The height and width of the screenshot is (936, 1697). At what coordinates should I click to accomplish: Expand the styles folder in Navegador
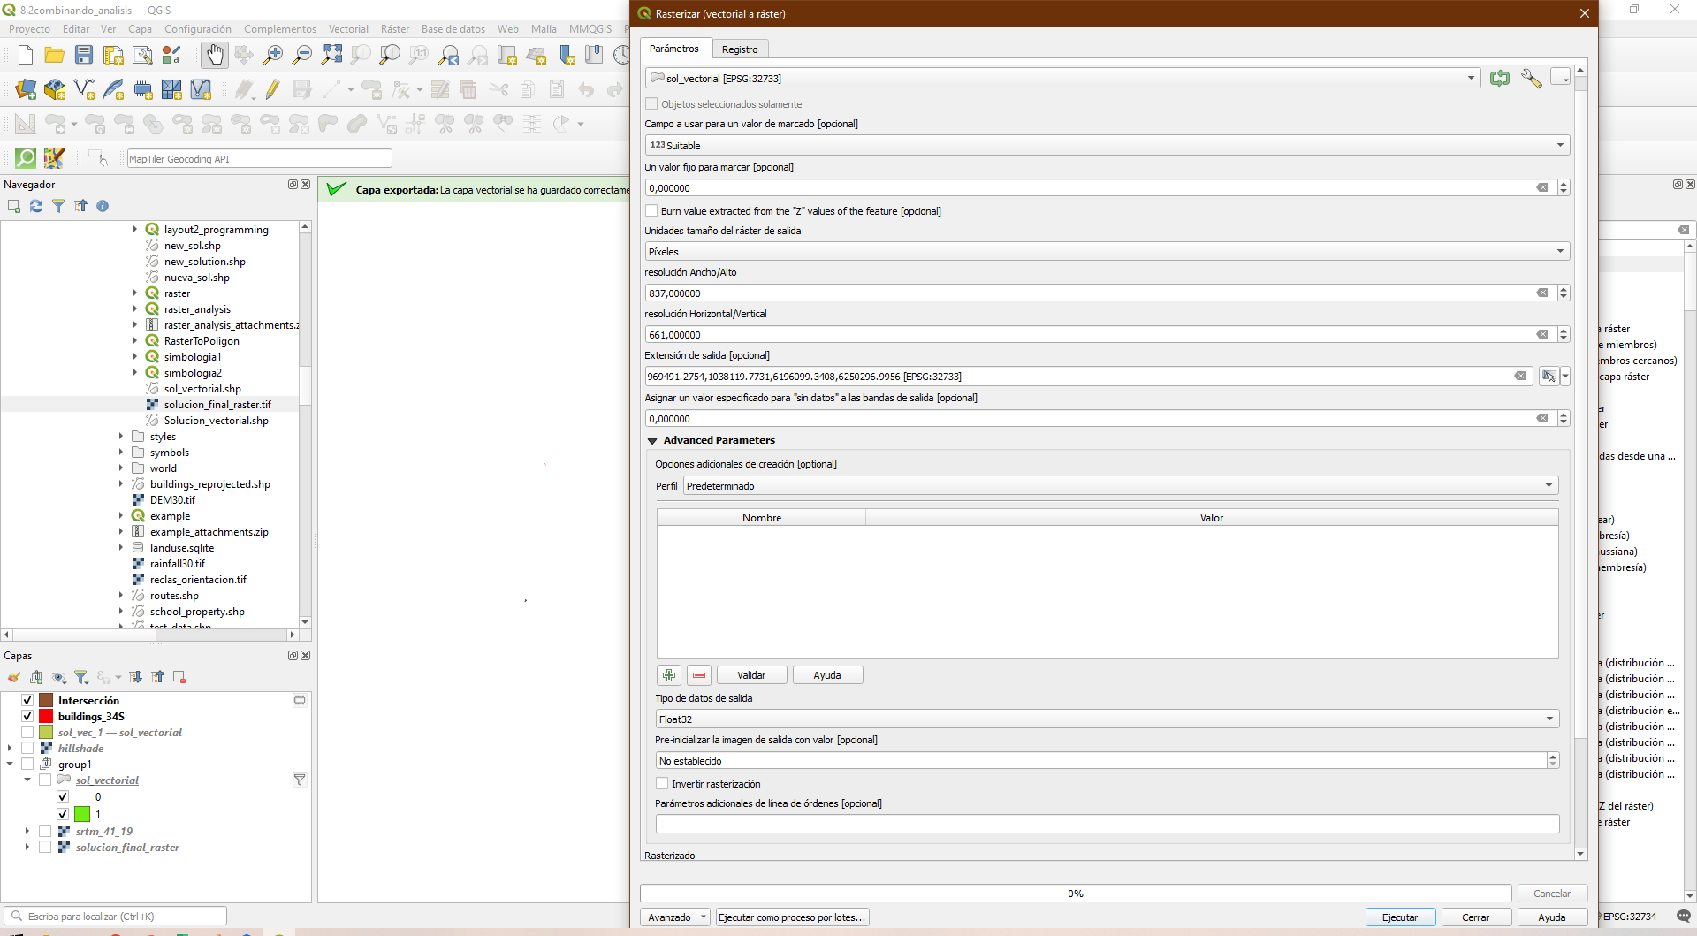click(121, 437)
